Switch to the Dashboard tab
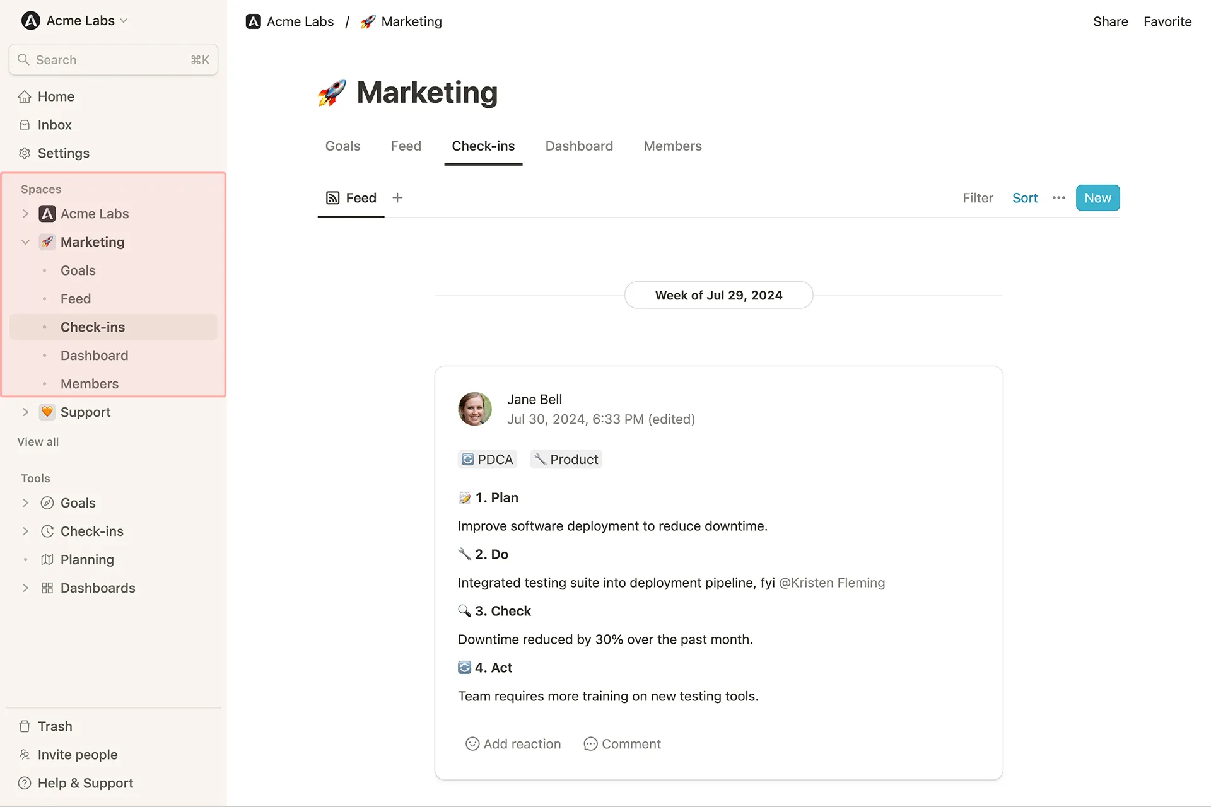Screen dimensions: 1211x807 pyautogui.click(x=578, y=146)
